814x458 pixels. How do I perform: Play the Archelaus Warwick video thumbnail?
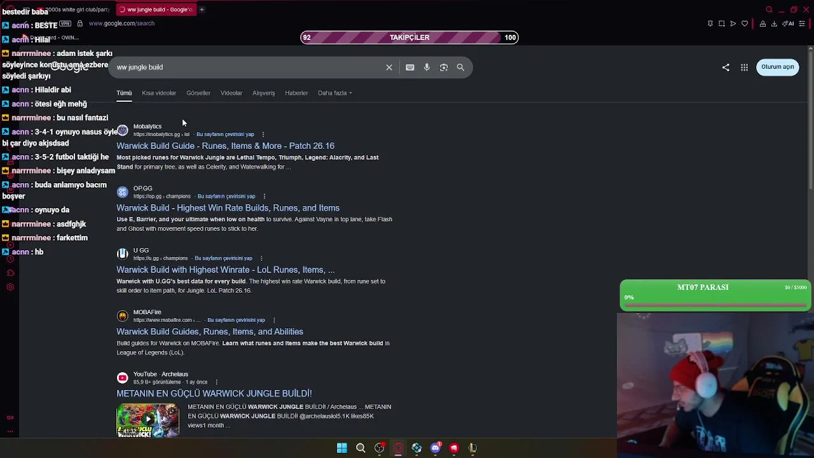click(148, 420)
